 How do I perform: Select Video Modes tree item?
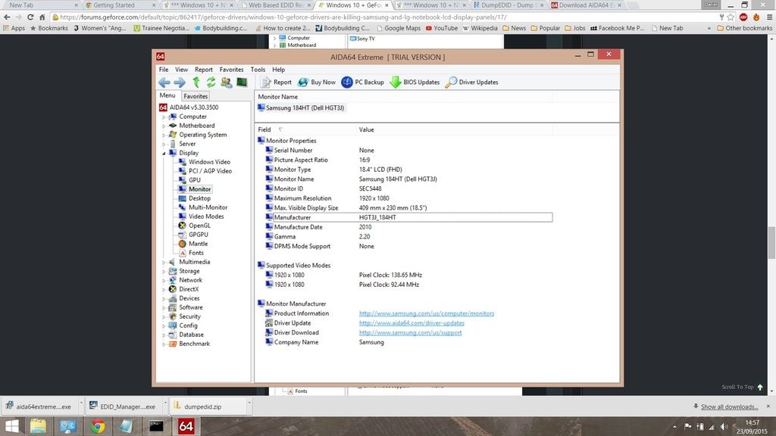(206, 216)
